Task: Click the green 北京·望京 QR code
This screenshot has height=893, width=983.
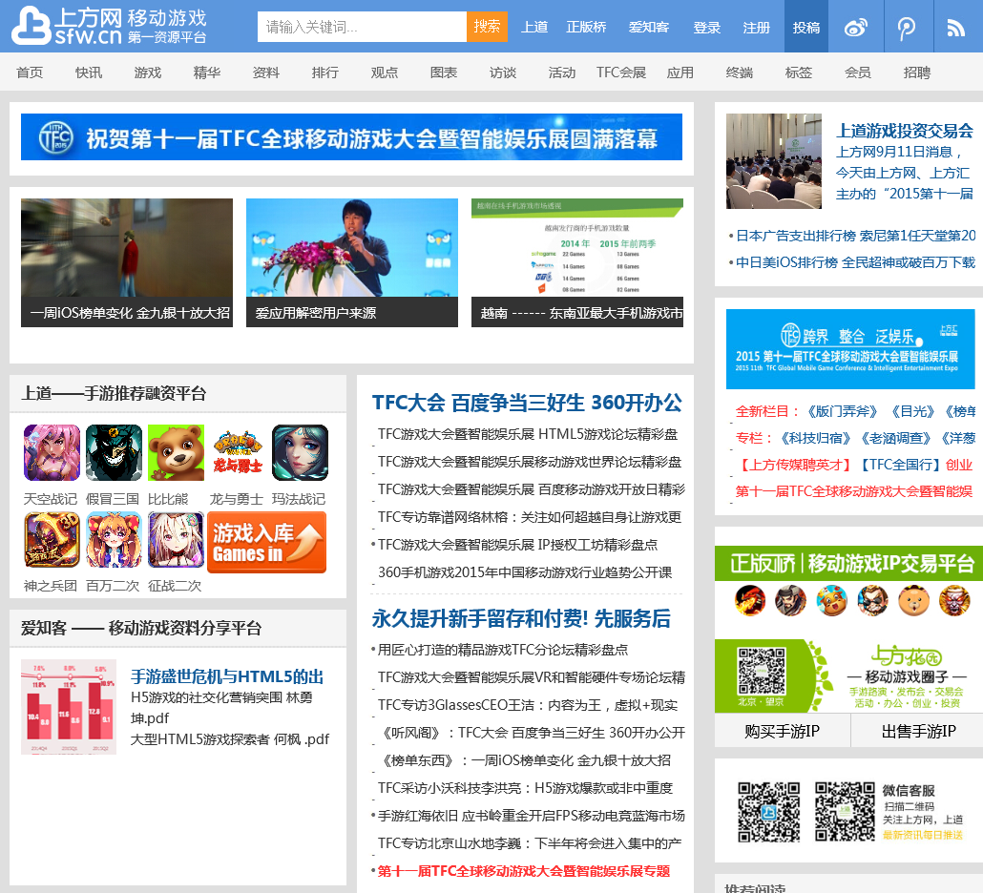Action: coord(761,671)
